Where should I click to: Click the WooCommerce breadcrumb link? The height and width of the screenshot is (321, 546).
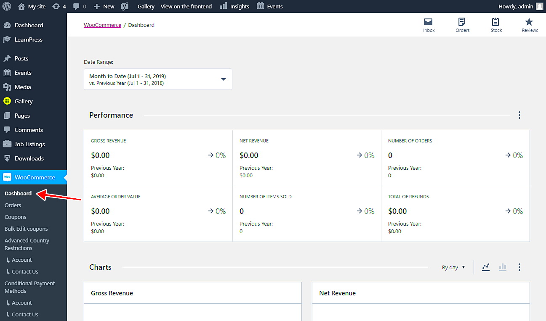point(102,25)
